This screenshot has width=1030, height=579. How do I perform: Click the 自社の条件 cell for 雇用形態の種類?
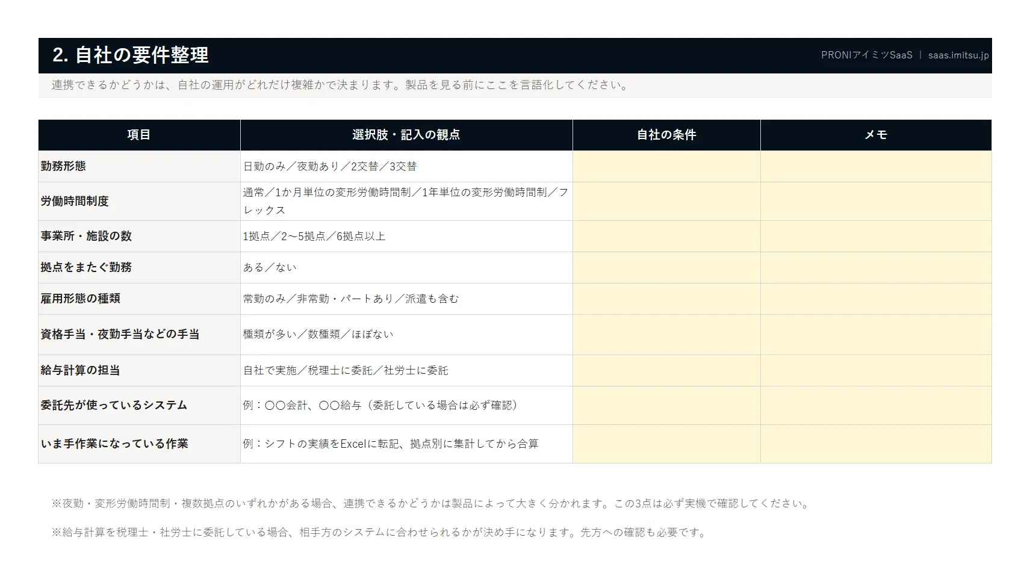pos(666,299)
